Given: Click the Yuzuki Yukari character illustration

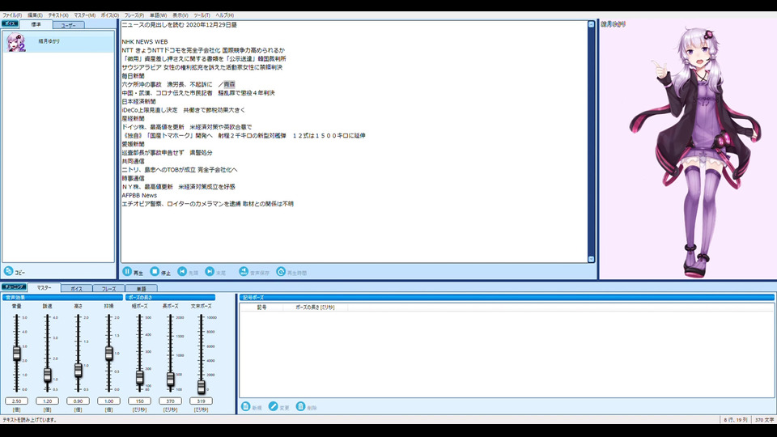Looking at the screenshot, I should click(x=694, y=151).
